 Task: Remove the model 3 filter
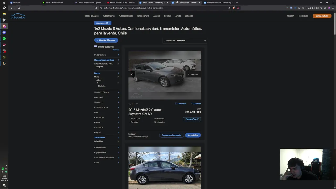(x=118, y=83)
